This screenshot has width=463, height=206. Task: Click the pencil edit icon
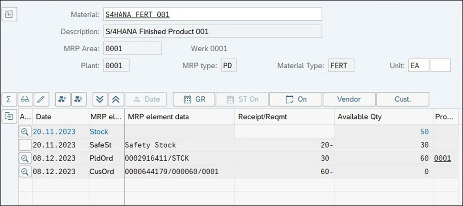click(41, 99)
